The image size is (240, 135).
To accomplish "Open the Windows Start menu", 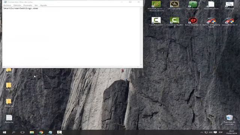I will tap(4, 132).
